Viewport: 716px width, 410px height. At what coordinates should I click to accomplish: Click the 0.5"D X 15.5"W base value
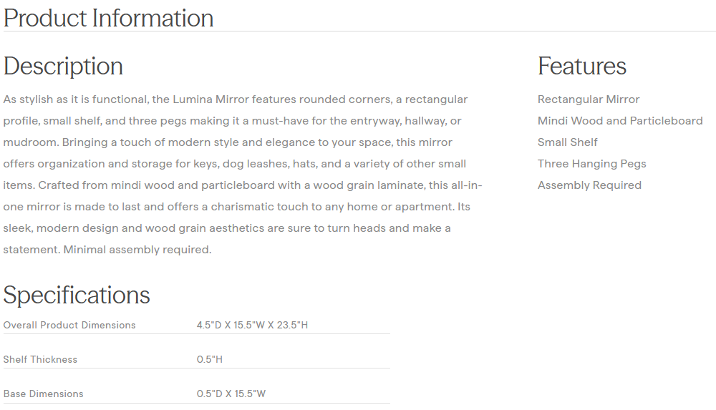[x=231, y=394]
